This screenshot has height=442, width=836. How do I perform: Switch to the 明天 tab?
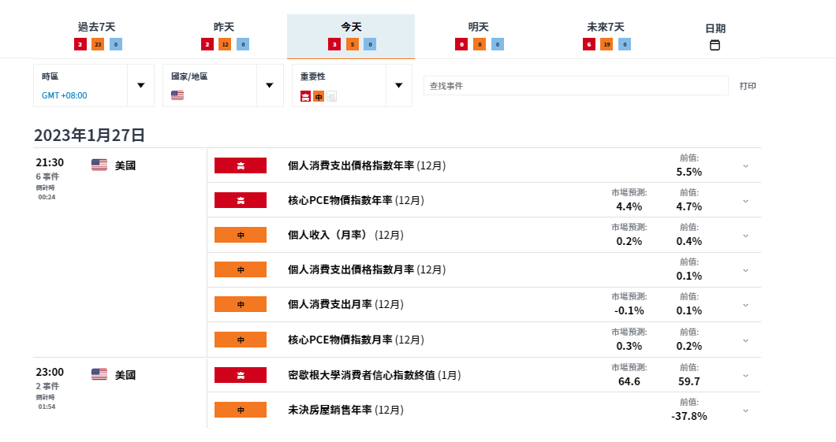click(x=478, y=27)
